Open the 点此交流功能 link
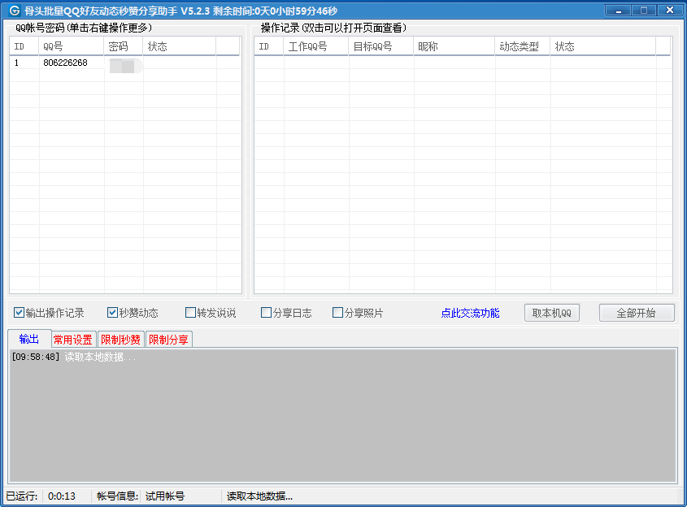This screenshot has width=687, height=507. (470, 313)
